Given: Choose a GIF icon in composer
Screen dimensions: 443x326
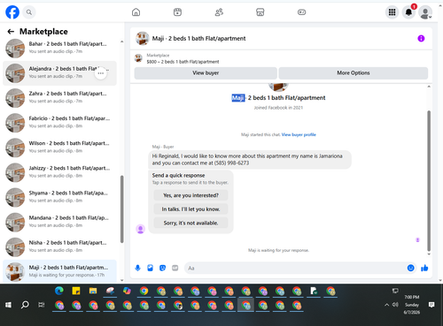Looking at the screenshot, I should (175, 268).
